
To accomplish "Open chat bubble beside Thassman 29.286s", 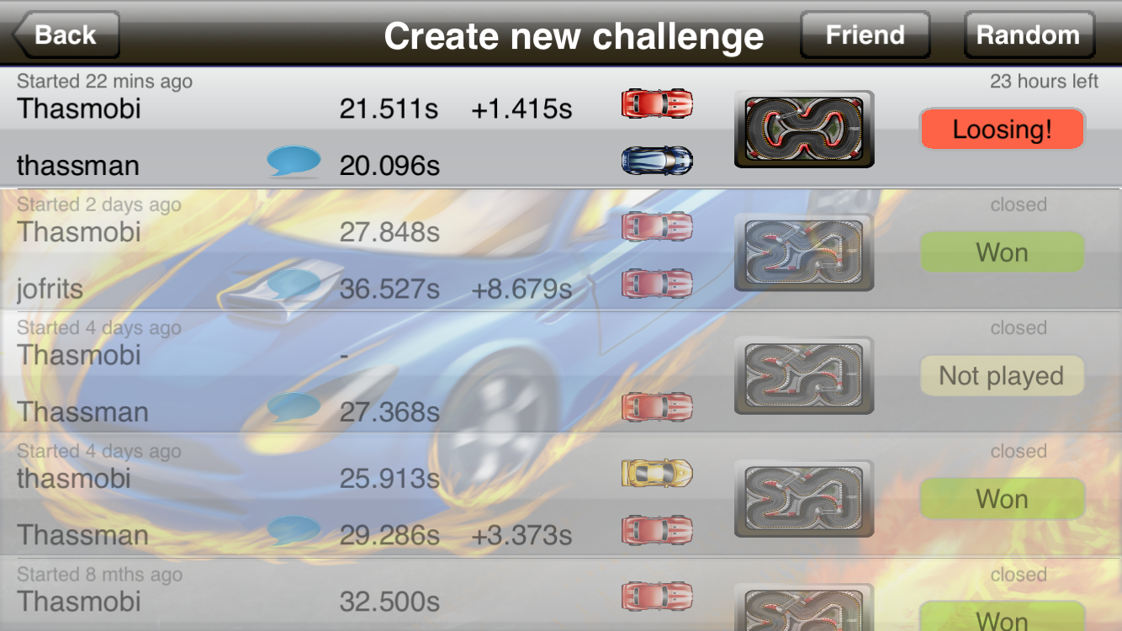I will [294, 532].
